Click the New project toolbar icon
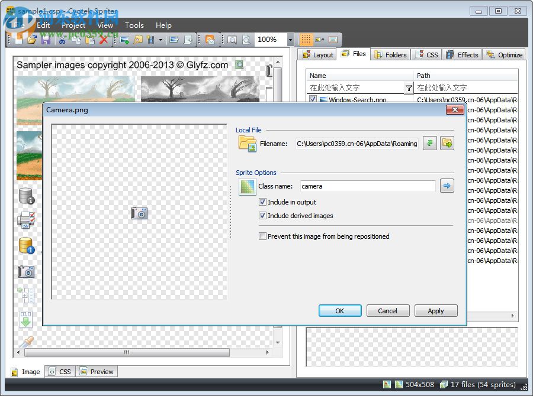Screen dimensions: 533x396 point(19,40)
